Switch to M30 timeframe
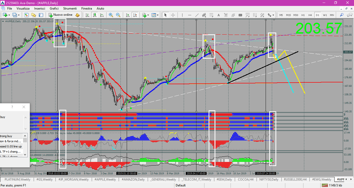The width and height of the screenshot is (354, 188). point(296,15)
